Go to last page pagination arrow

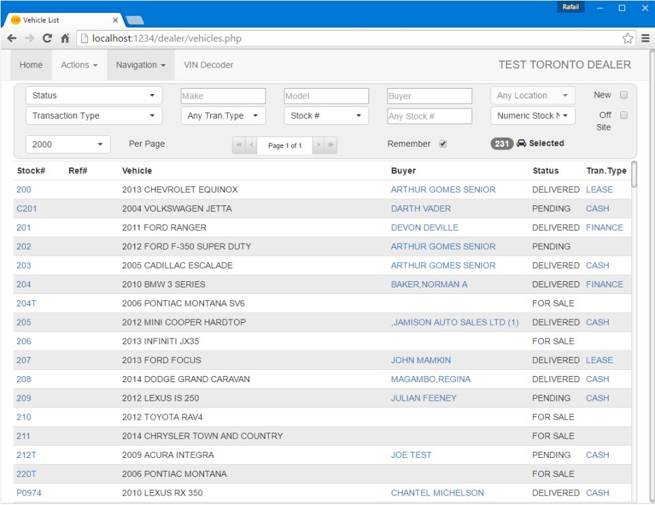point(331,145)
